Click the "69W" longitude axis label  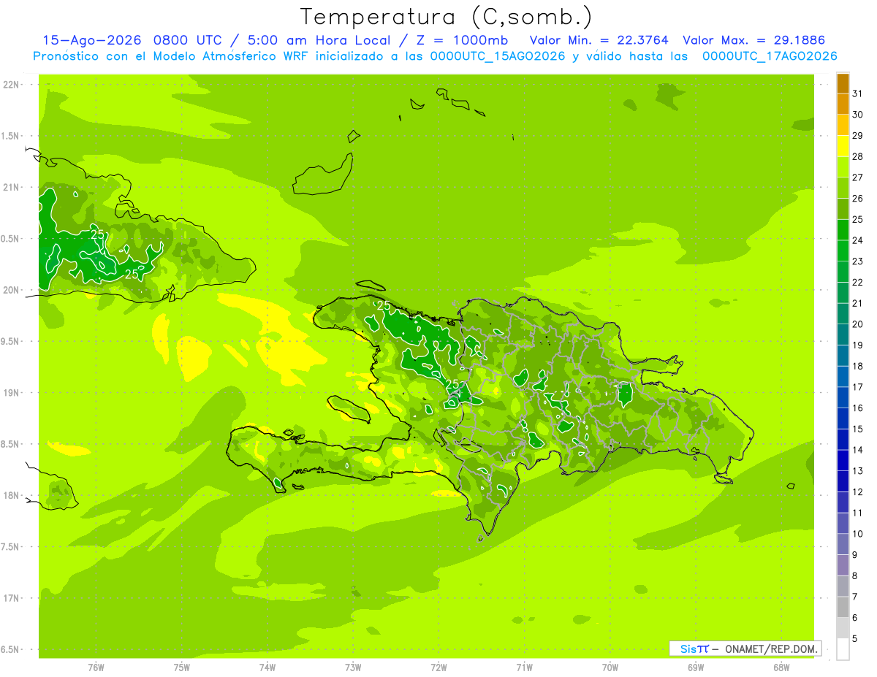[x=696, y=667]
